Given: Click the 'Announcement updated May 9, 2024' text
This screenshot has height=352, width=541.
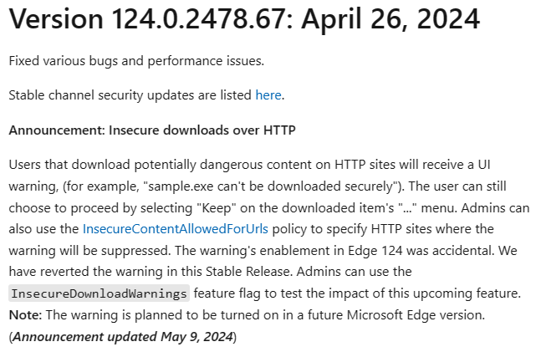Looking at the screenshot, I should (x=122, y=337).
